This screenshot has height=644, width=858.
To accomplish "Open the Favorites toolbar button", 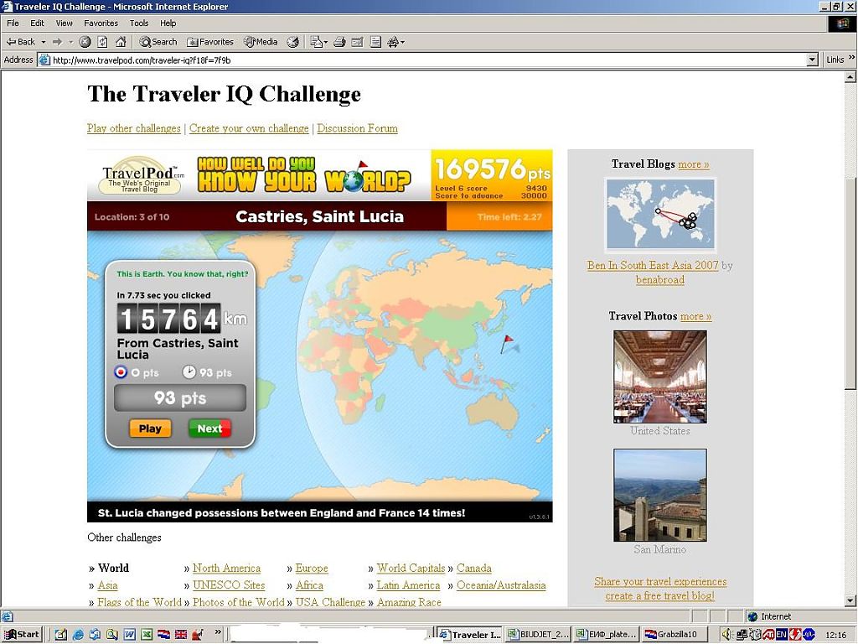I will pos(210,42).
